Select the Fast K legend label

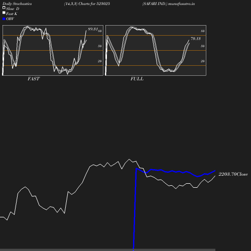tap(12, 14)
